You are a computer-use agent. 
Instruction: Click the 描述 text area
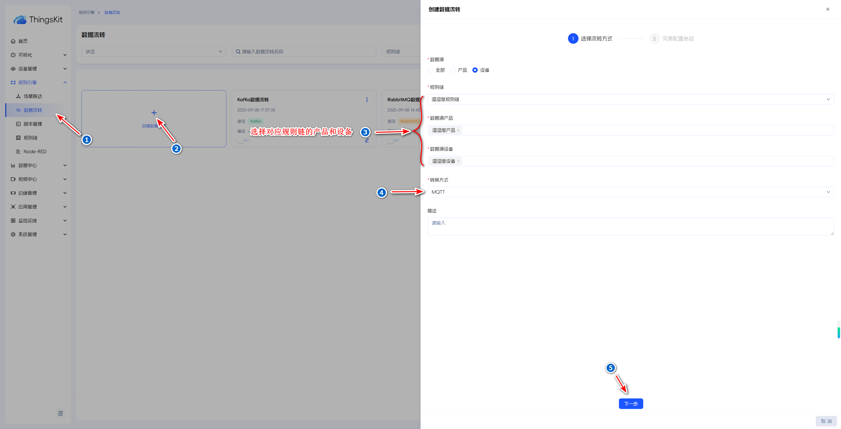630,226
